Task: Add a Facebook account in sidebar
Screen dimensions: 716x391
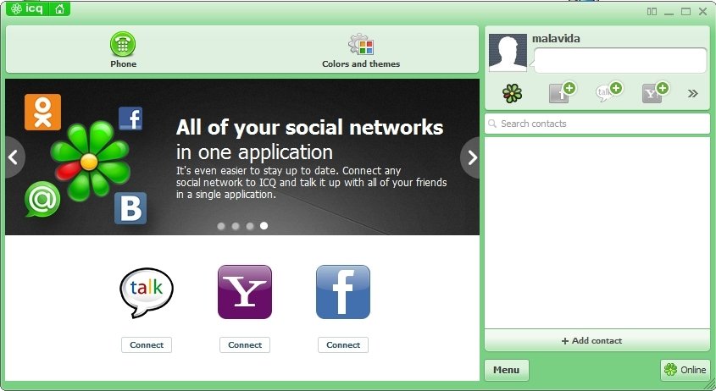Action: point(562,92)
